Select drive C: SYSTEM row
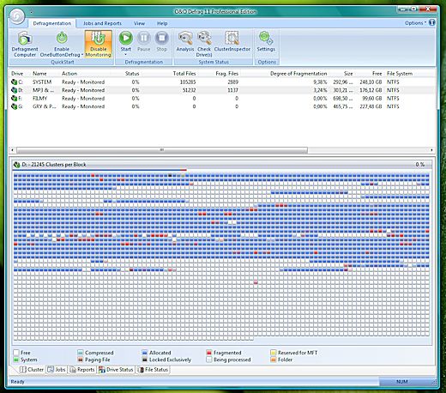This screenshot has height=393, width=446. (x=222, y=82)
